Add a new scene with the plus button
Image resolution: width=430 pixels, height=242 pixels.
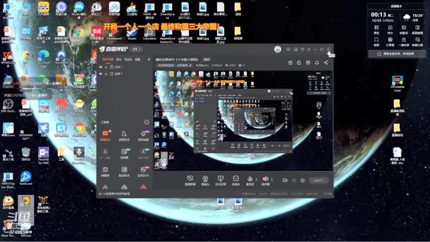149,59
